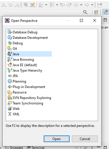This screenshot has width=109, height=149.
Task: Select the Database Debug perspective
Action: (x=22, y=32)
